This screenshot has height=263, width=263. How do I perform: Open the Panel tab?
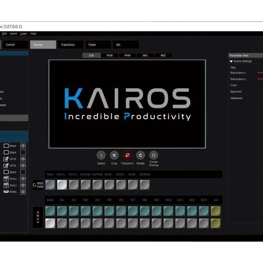[98, 45]
